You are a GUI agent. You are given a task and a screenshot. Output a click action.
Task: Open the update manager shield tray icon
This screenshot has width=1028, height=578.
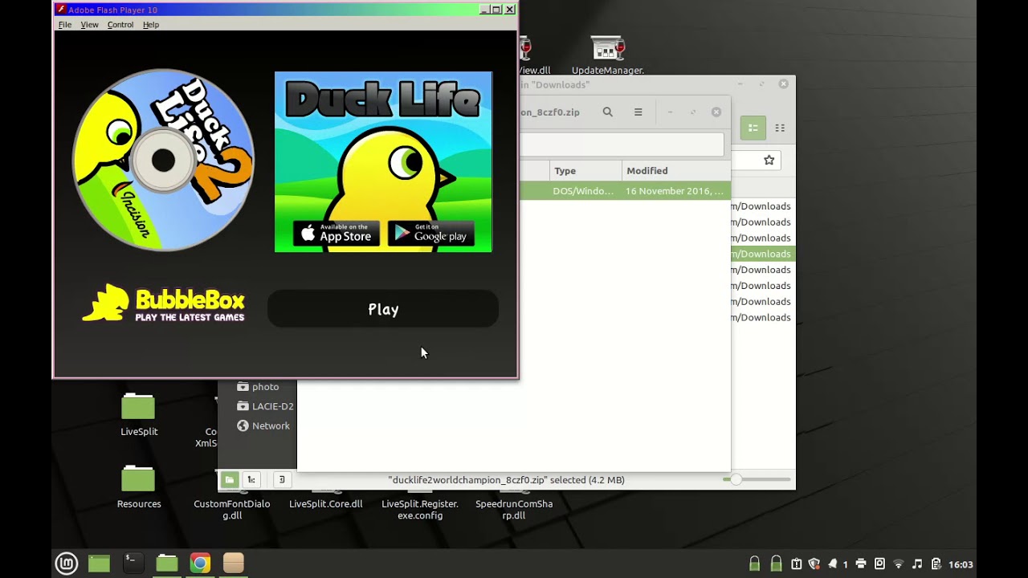pyautogui.click(x=814, y=564)
